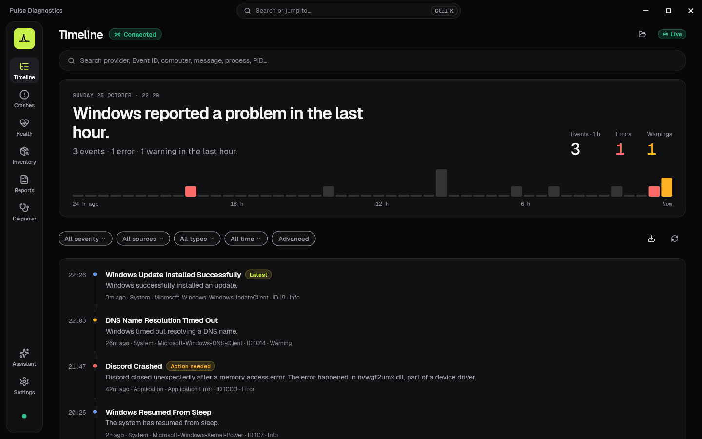Focus the Search or jump to field
Screen dimensions: 702x439
click(349, 11)
